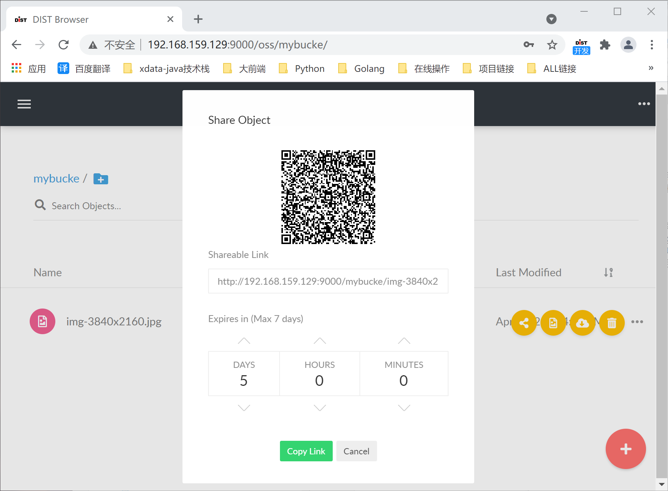Click the delete object trash button

612,323
